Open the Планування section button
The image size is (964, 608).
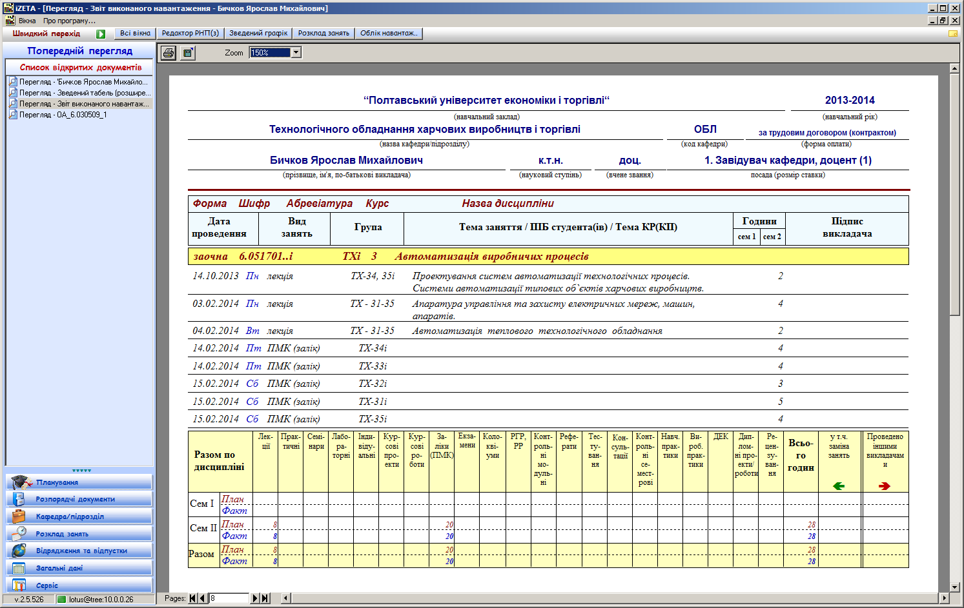pyautogui.click(x=79, y=482)
